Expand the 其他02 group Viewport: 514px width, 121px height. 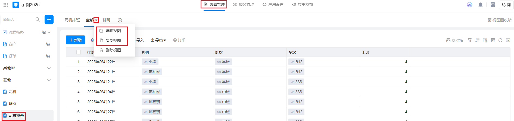[49, 68]
